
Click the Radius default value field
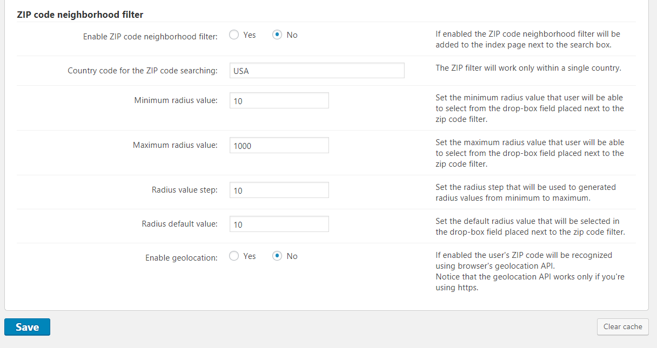pyautogui.click(x=279, y=224)
